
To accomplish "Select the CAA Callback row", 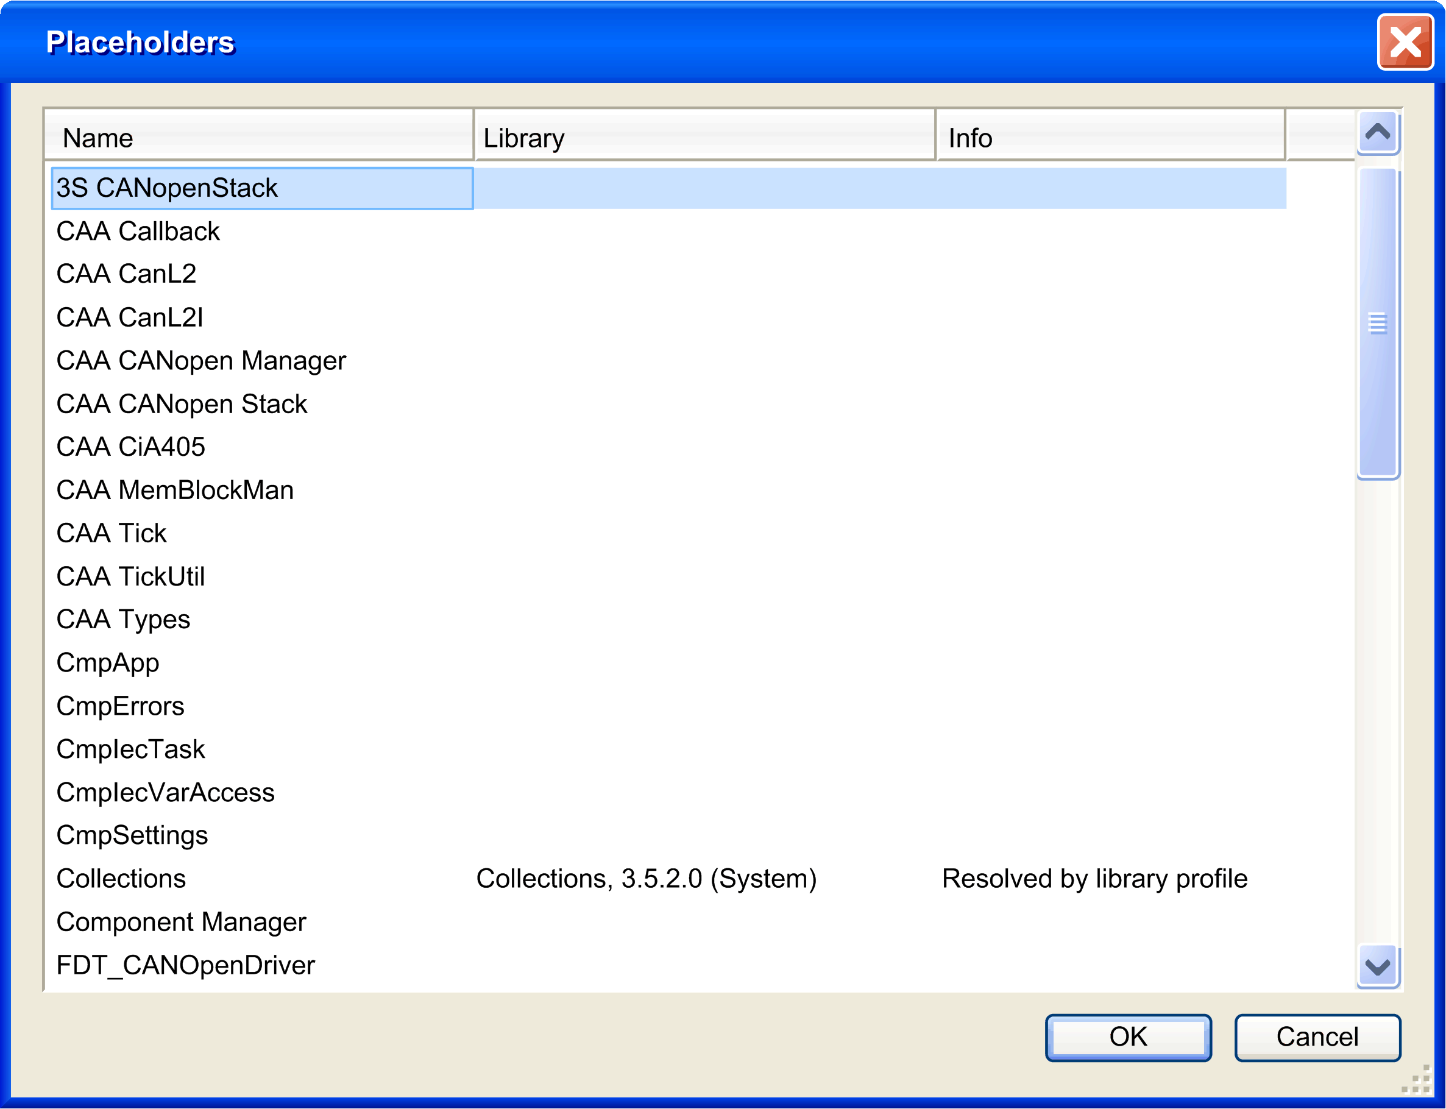I will point(668,232).
